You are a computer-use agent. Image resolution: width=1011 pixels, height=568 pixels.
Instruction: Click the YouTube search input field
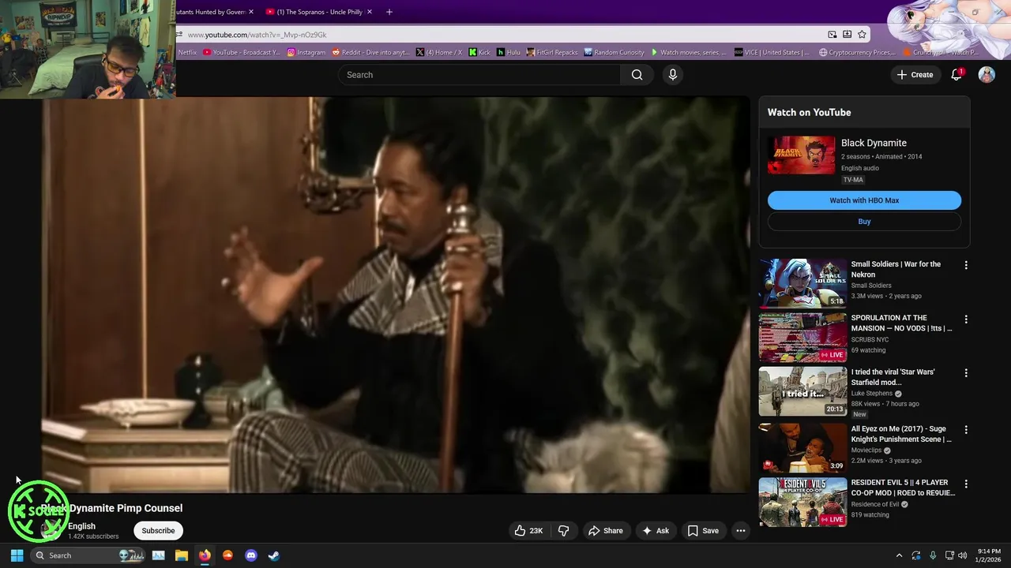point(479,75)
